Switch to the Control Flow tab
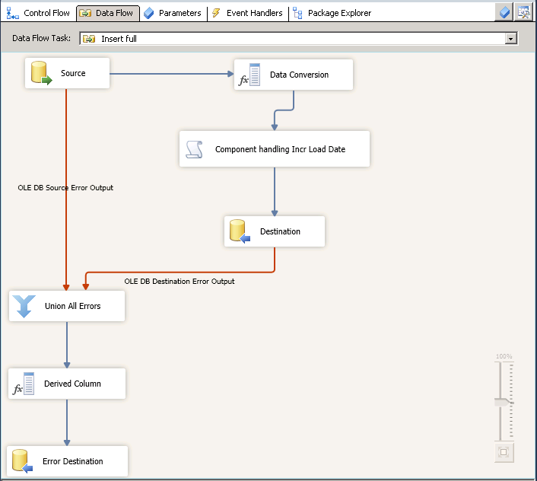 (39, 13)
